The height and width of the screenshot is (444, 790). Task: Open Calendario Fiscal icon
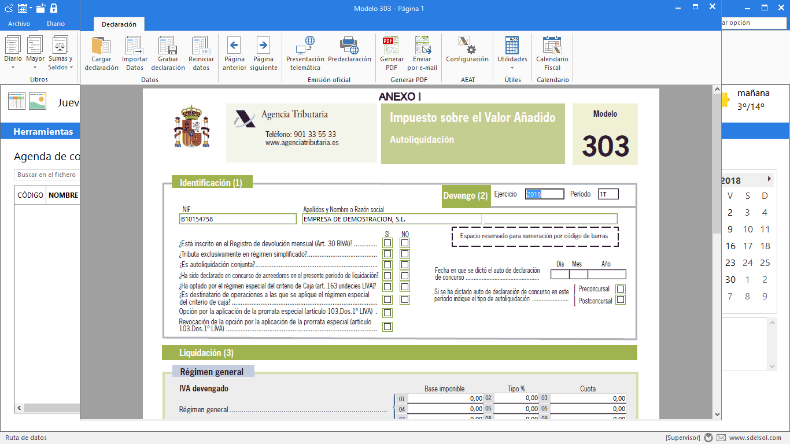(x=552, y=45)
